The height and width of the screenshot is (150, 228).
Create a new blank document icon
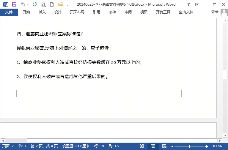(52, 4)
